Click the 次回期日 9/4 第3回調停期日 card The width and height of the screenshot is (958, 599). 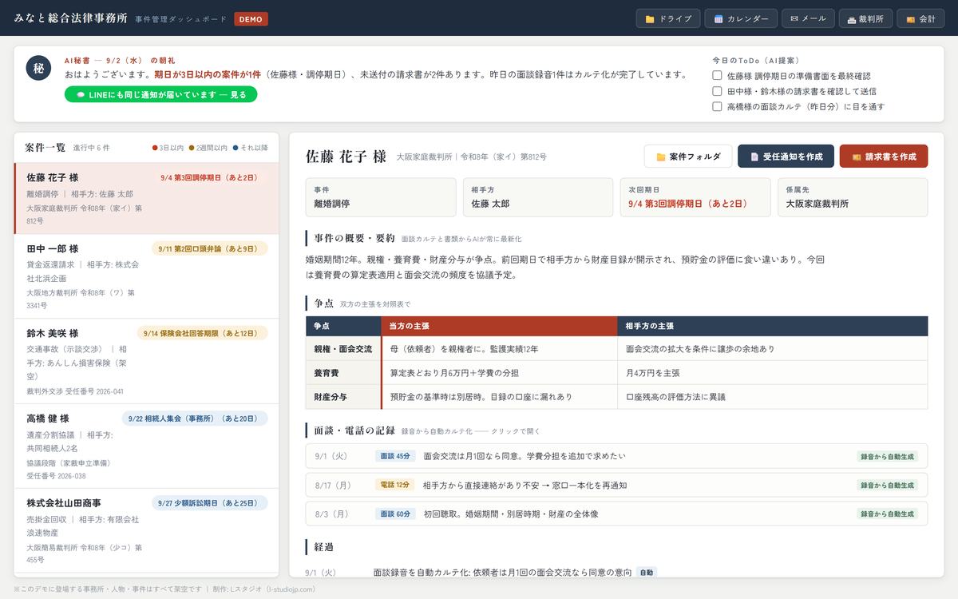coord(695,197)
